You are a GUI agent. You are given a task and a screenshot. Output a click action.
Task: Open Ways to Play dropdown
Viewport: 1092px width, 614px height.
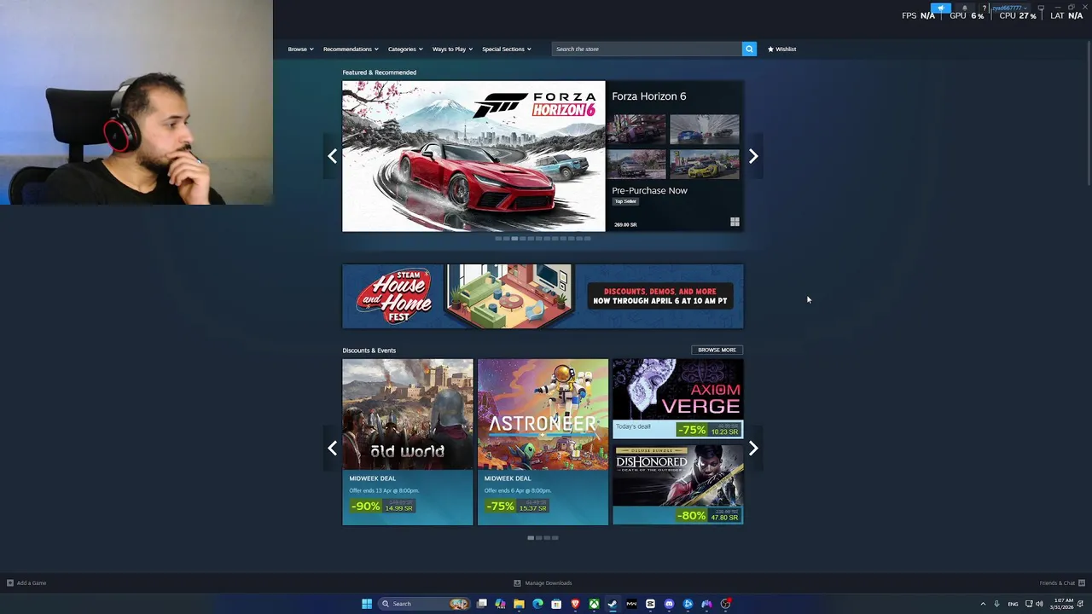pyautogui.click(x=452, y=49)
